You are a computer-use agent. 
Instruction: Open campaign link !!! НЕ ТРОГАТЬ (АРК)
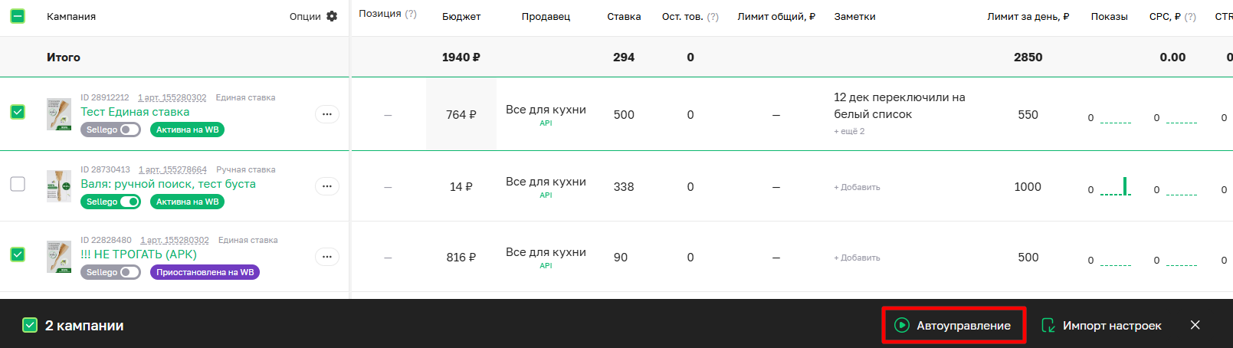(139, 254)
